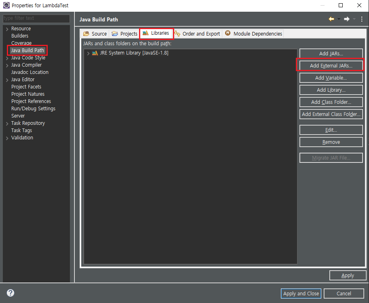Select the Validation label
The height and width of the screenshot is (303, 369).
point(22,138)
